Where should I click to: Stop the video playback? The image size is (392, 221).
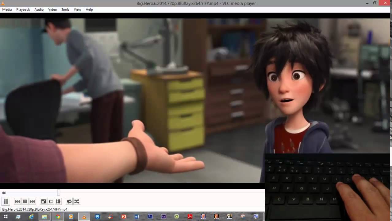pyautogui.click(x=25, y=201)
